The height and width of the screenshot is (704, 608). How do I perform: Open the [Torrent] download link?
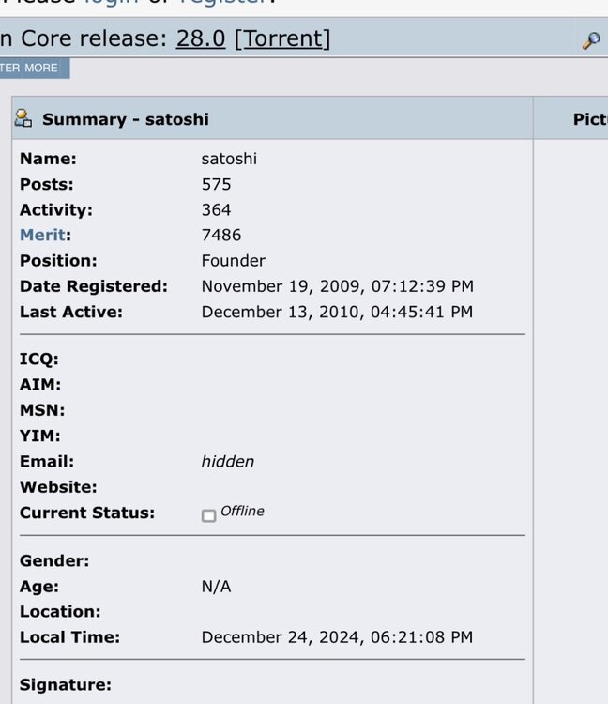(x=282, y=39)
